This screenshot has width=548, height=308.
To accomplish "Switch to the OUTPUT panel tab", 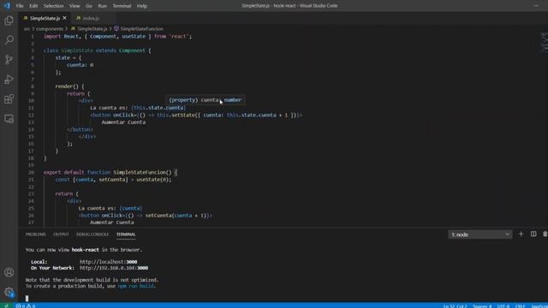I will click(61, 234).
